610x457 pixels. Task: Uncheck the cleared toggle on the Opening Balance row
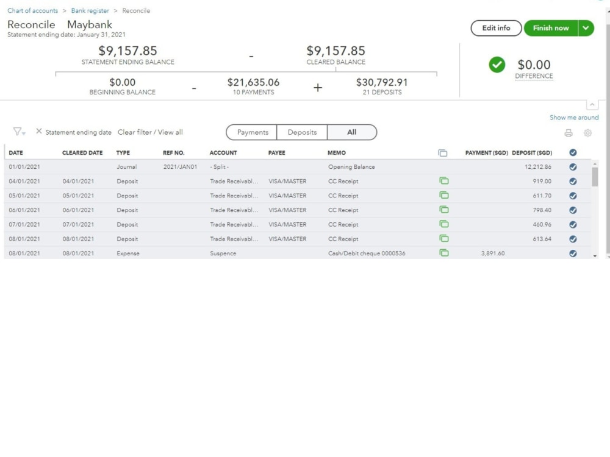(572, 166)
